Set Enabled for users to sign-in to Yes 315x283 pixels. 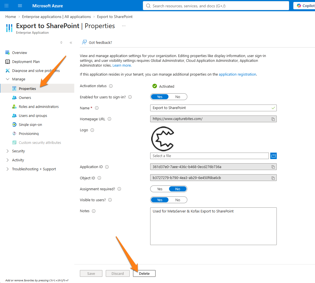pyautogui.click(x=160, y=97)
